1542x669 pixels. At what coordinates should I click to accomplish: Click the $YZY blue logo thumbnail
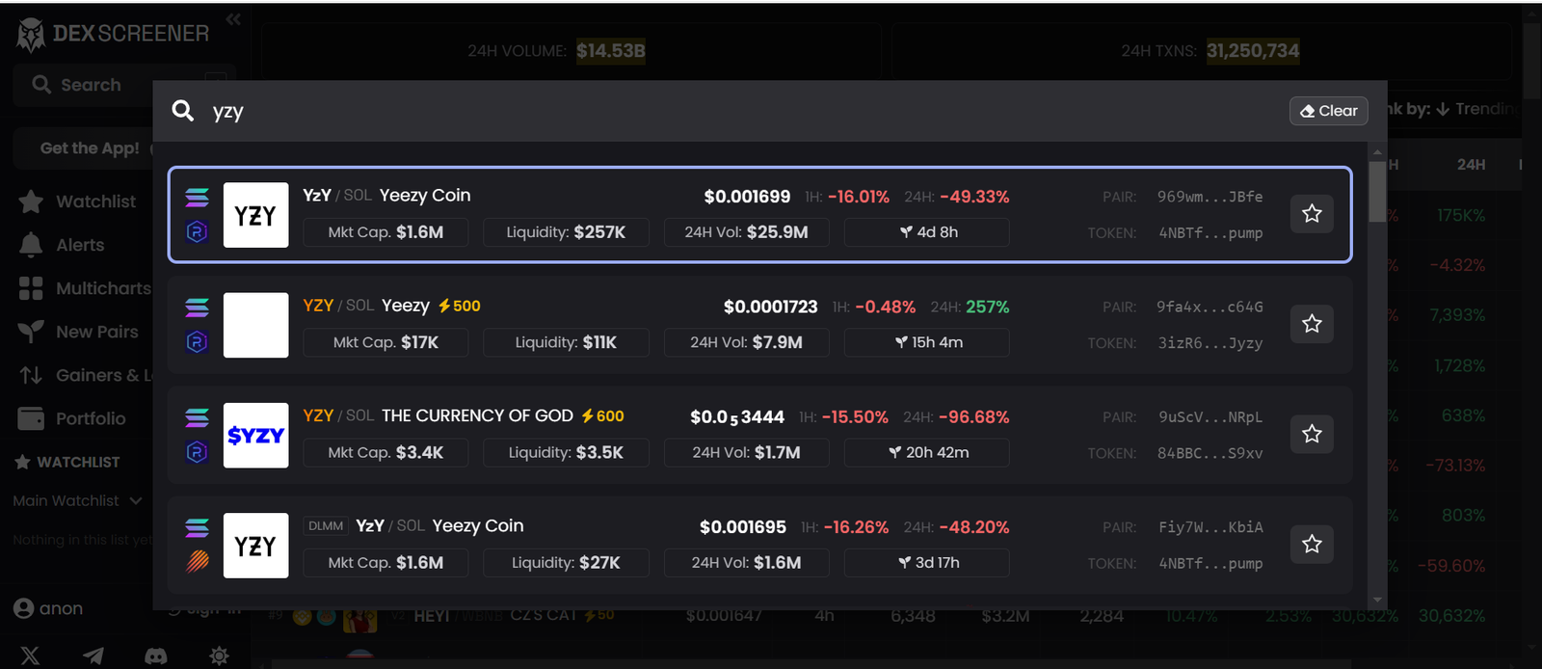pos(255,436)
